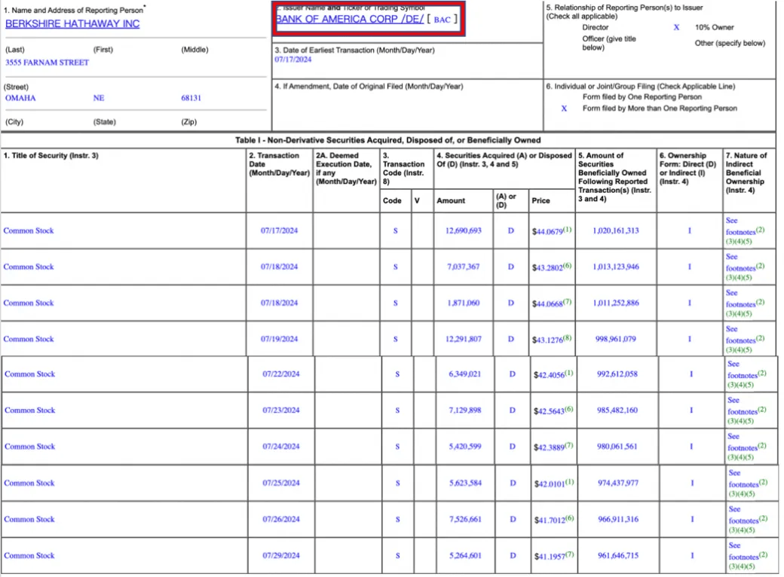The image size is (784, 577).
Task: Click Common Stock in the 07/22/2024 row
Action: tap(29, 374)
